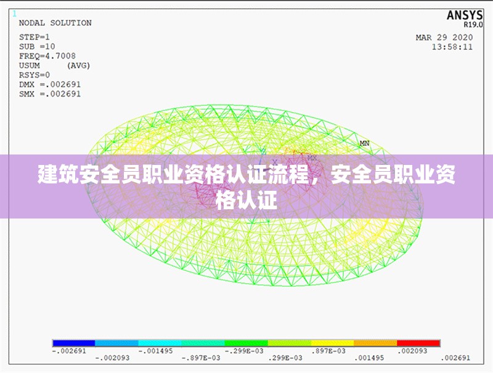
Task: Click the Chinese title banner text
Action: coord(246,185)
